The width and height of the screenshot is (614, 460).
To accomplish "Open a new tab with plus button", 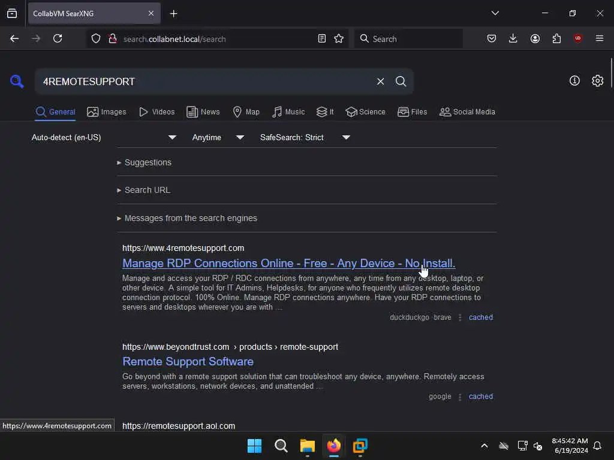I will point(173,14).
